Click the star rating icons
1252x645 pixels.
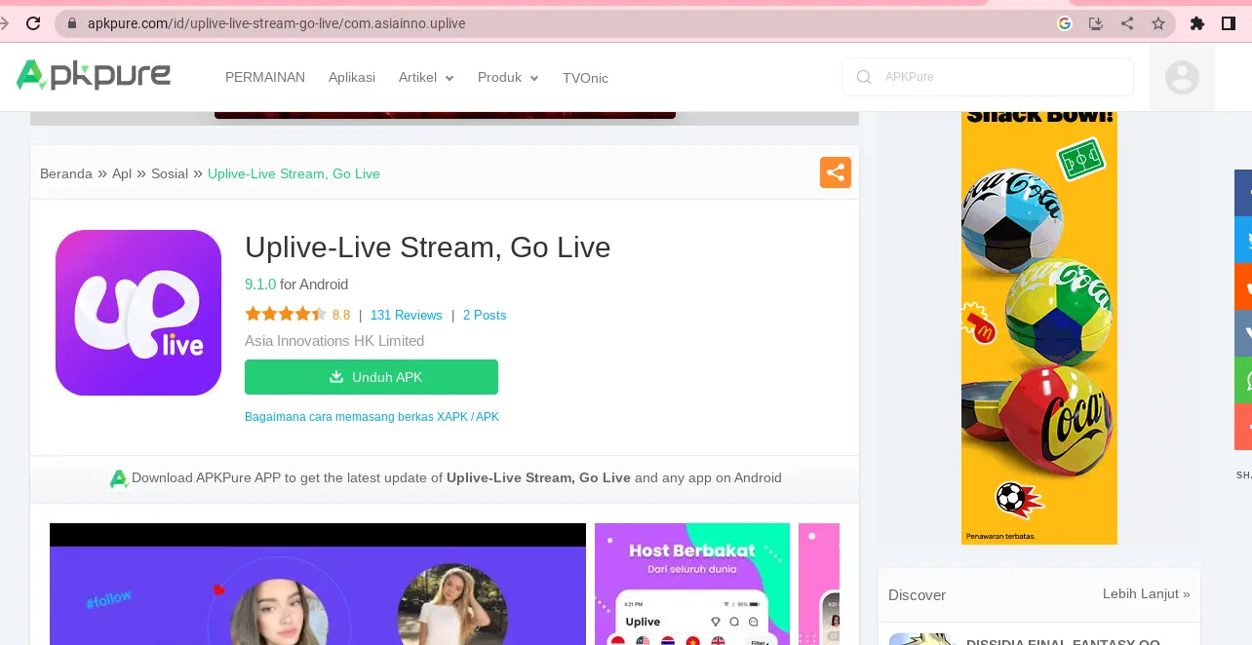pyautogui.click(x=286, y=314)
